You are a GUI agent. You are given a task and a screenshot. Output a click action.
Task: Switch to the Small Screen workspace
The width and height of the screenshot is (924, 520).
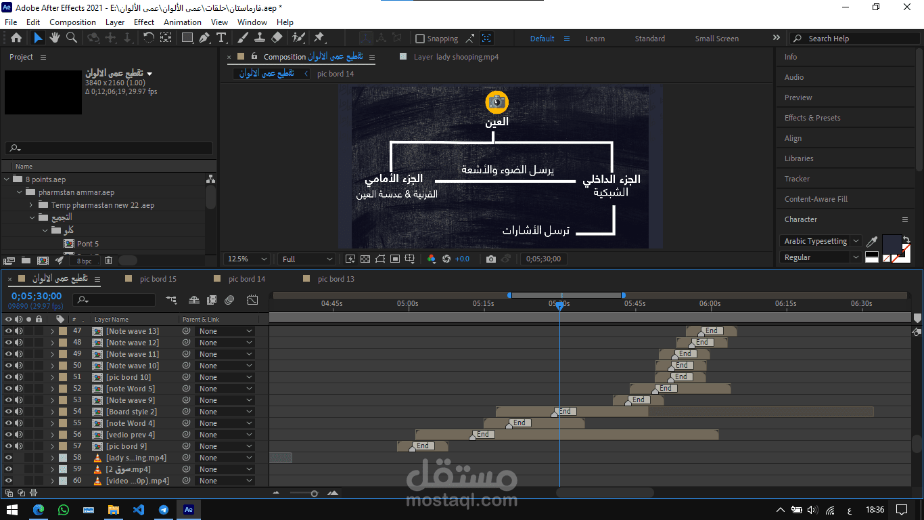point(717,39)
